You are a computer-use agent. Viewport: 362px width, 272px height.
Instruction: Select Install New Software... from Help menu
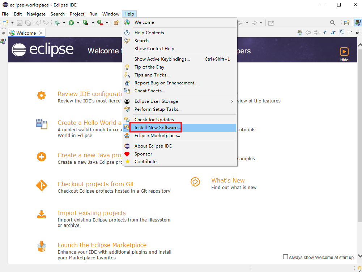coord(157,128)
